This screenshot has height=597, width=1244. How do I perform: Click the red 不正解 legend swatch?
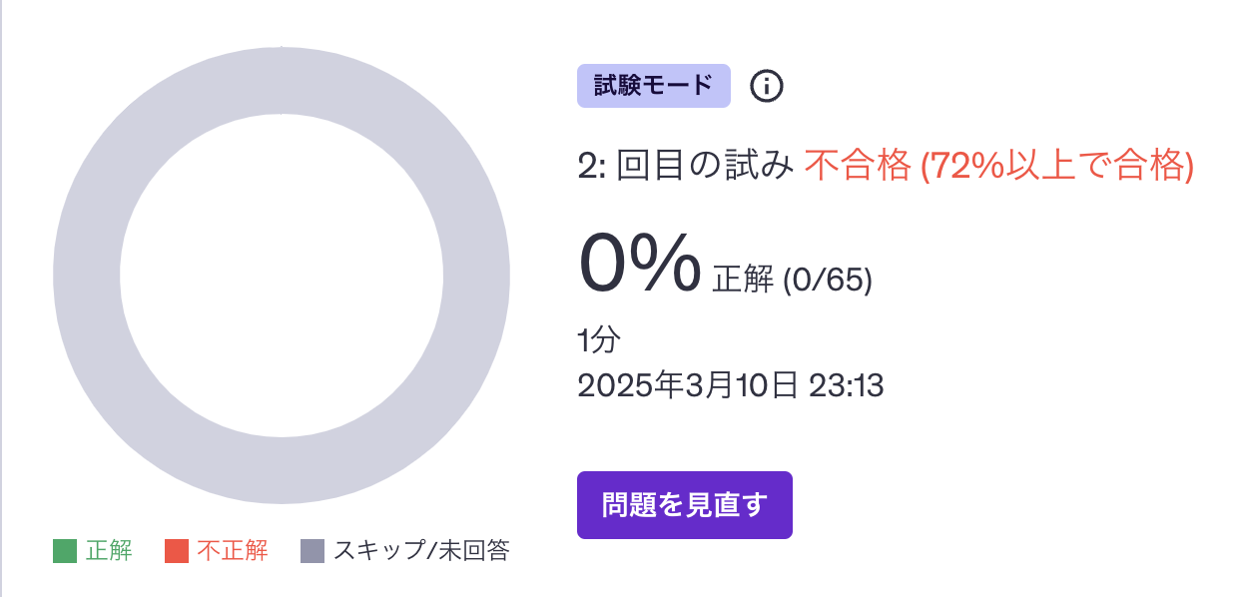pyautogui.click(x=177, y=551)
